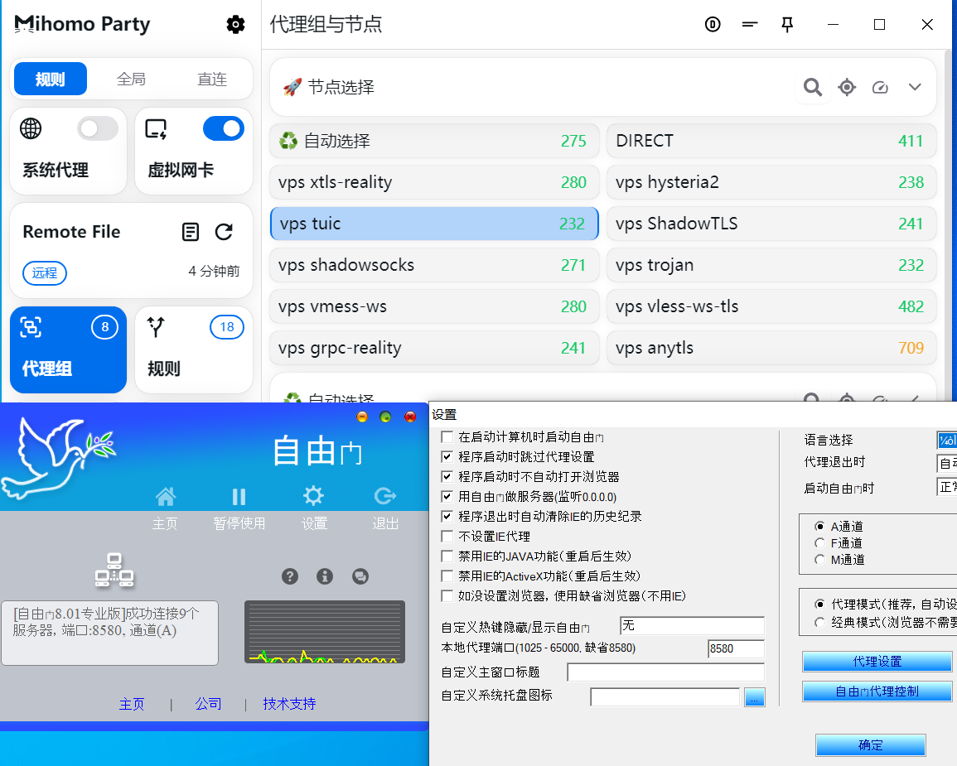Viewport: 957px width, 766px height.
Task: Switch to 全局 mode tab
Action: (x=131, y=79)
